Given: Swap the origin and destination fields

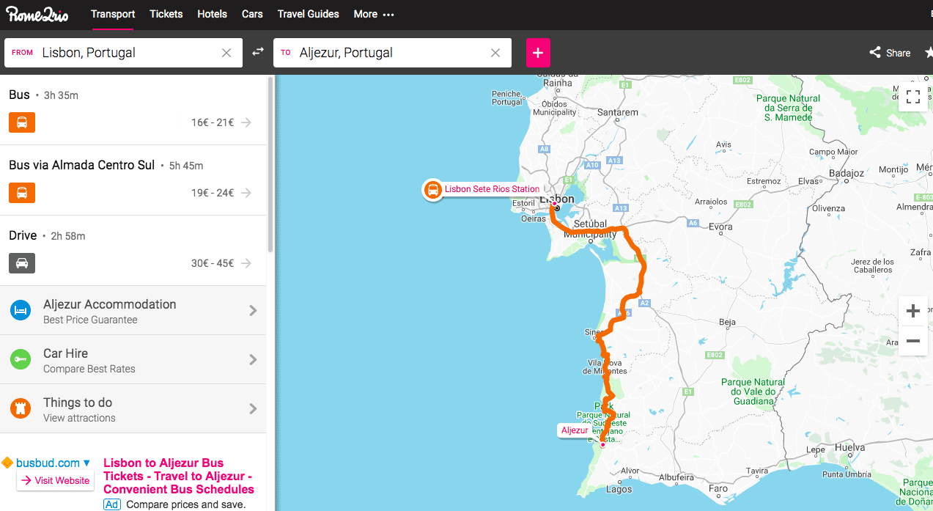Looking at the screenshot, I should 257,52.
